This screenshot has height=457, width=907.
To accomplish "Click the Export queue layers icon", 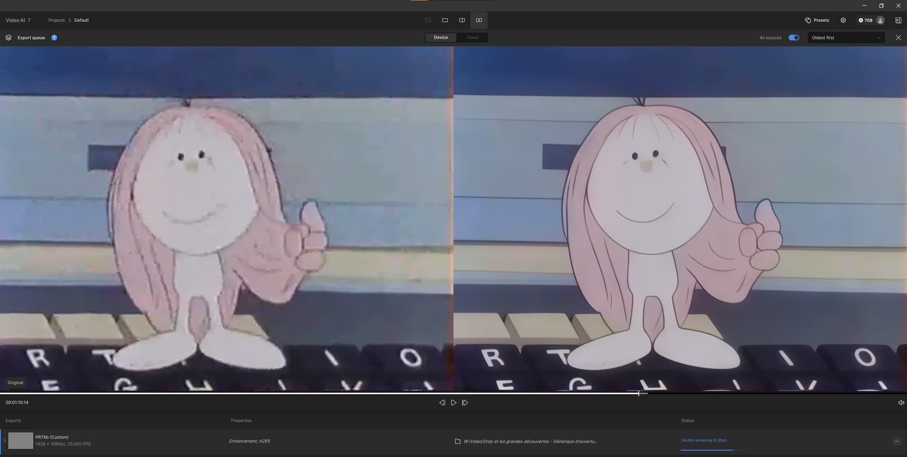I will (9, 37).
